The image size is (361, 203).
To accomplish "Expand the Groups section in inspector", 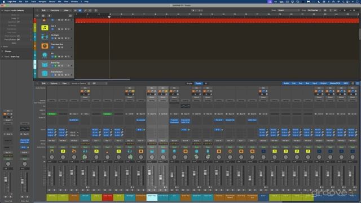I will [x=2, y=51].
